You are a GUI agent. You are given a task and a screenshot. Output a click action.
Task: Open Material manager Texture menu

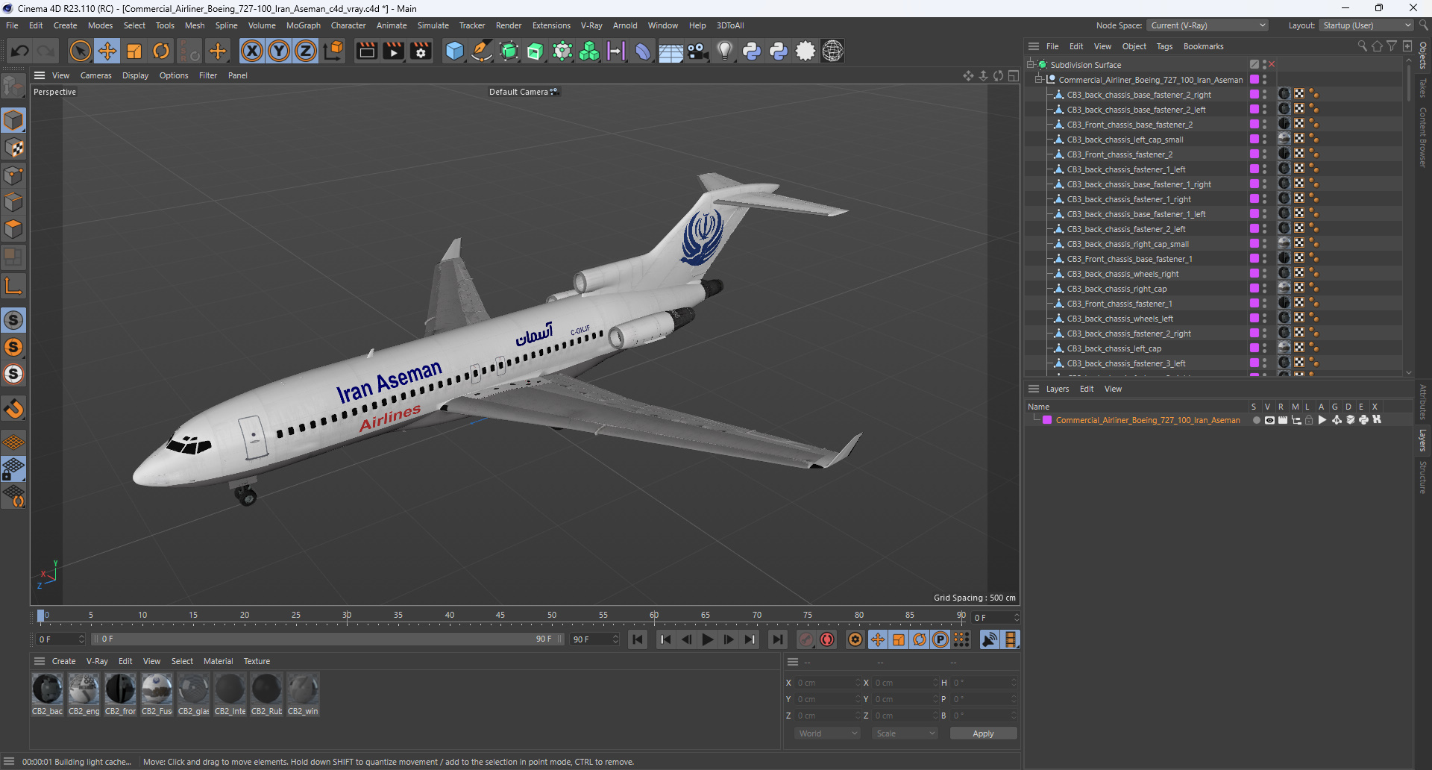(257, 661)
